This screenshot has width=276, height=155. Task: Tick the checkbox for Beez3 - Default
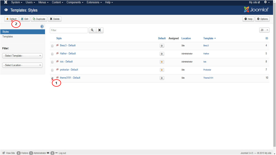pos(52,46)
